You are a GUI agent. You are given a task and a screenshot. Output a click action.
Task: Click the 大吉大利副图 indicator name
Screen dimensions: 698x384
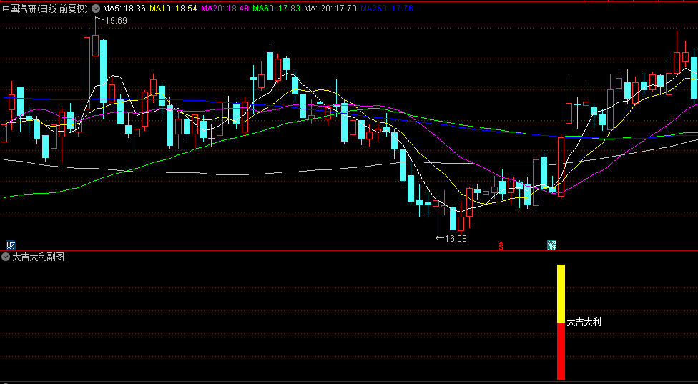39,257
